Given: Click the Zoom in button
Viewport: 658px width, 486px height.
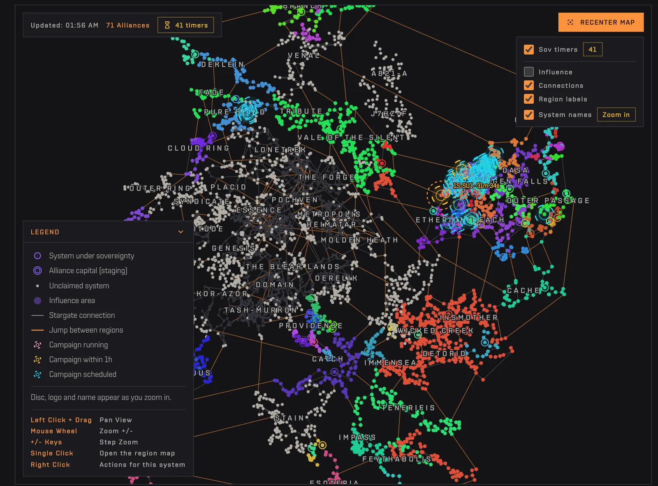Looking at the screenshot, I should pos(616,114).
